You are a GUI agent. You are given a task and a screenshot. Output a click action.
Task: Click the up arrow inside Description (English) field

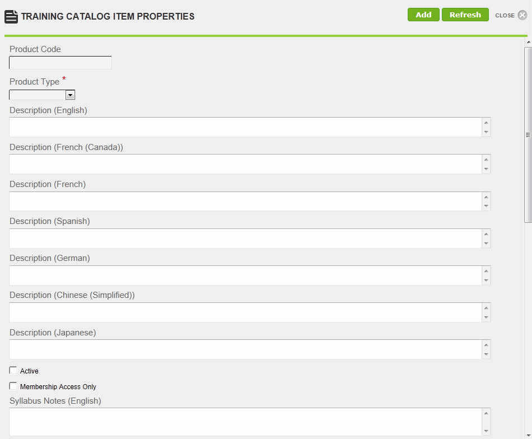click(x=486, y=123)
